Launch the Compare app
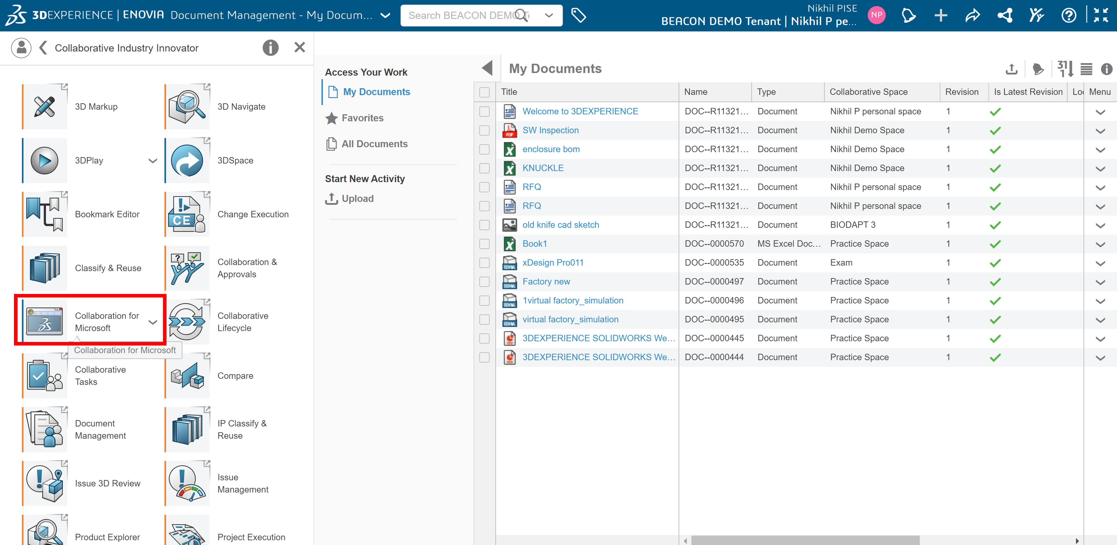Viewport: 1117px width, 545px height. 187,375
